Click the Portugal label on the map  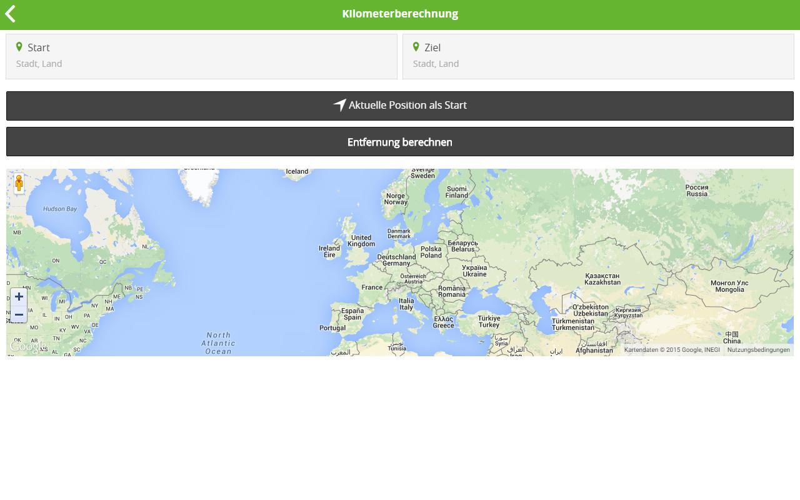pyautogui.click(x=332, y=328)
